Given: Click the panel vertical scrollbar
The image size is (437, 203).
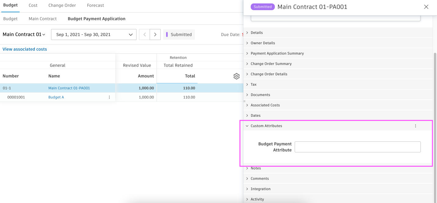Looking at the screenshot, I should [x=435, y=122].
